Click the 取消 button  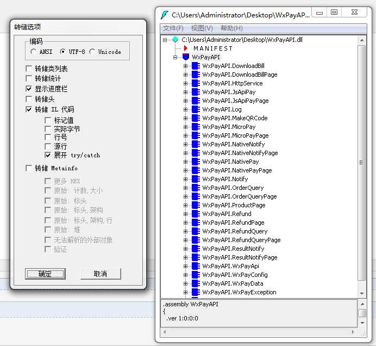click(x=101, y=274)
